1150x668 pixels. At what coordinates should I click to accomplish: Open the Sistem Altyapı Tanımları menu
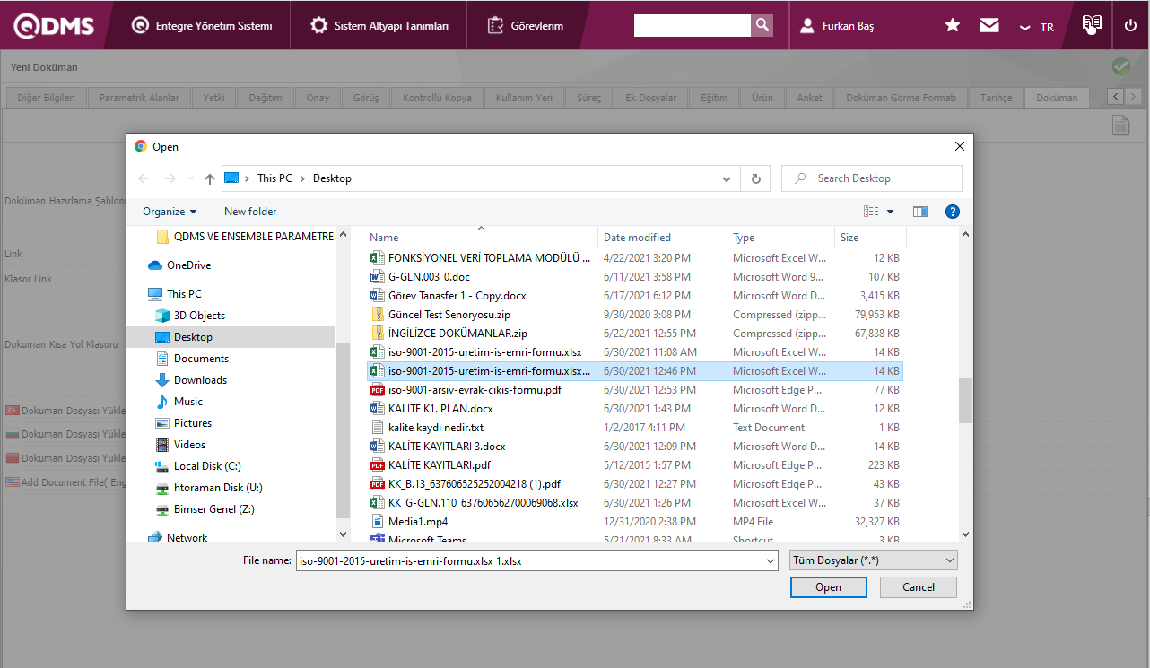379,26
